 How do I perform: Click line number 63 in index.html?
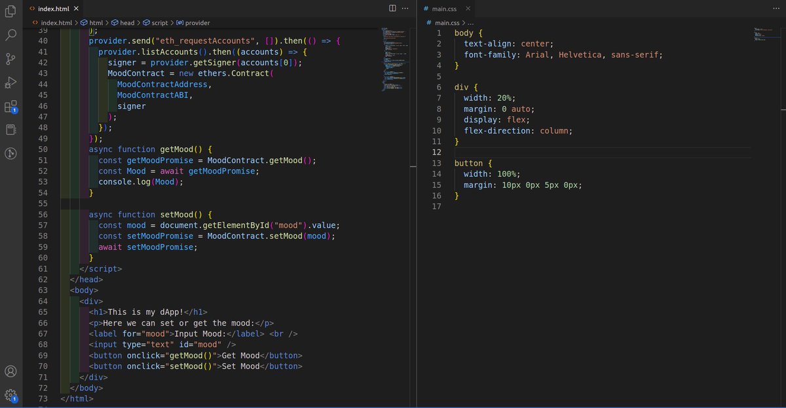click(x=42, y=290)
